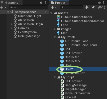Select the 'ImageManager' script name
This screenshot has width=107, height=99.
[x=75, y=89]
